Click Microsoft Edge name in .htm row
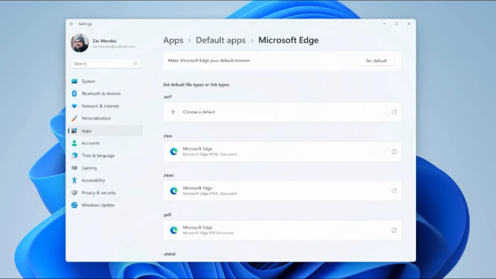 197,149
